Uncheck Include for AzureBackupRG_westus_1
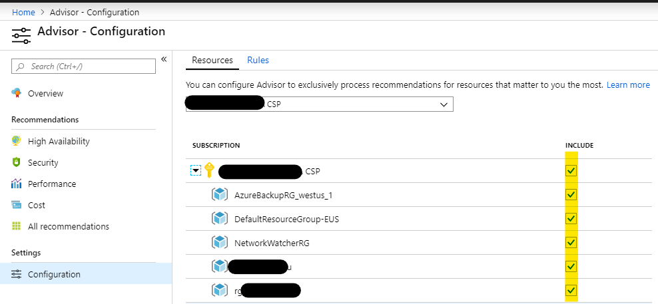Screen dimensions: 658x304 tap(571, 195)
